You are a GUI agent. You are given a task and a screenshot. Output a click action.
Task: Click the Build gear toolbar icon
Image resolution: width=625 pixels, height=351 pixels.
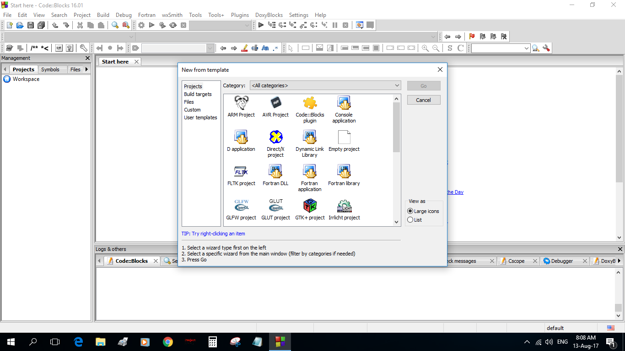click(x=141, y=25)
